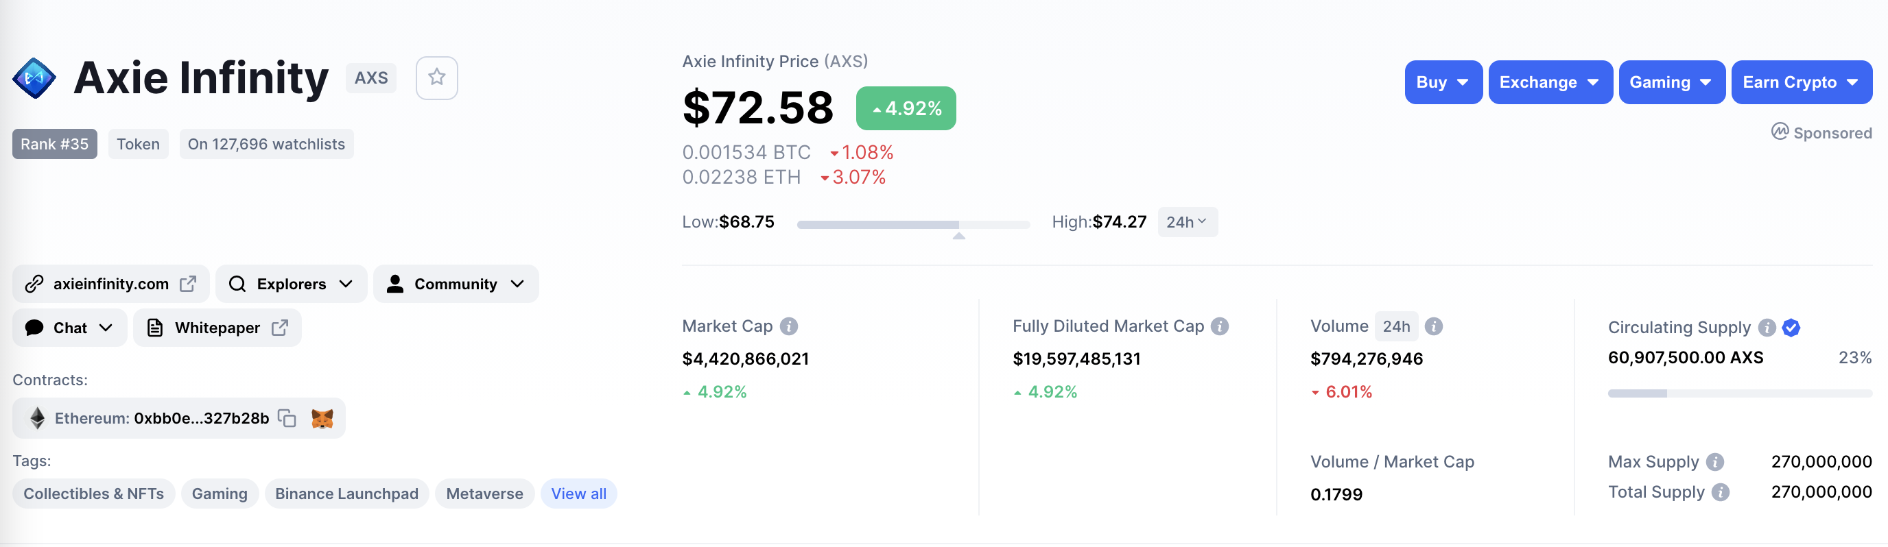
Task: Click the Axie Infinity logo icon
Action: pyautogui.click(x=34, y=77)
